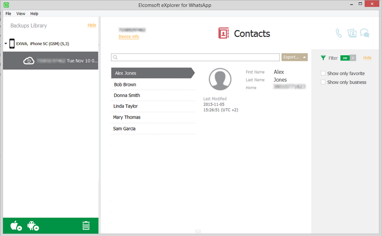Click the First Name value Alex
The width and height of the screenshot is (382, 236).
click(x=279, y=72)
